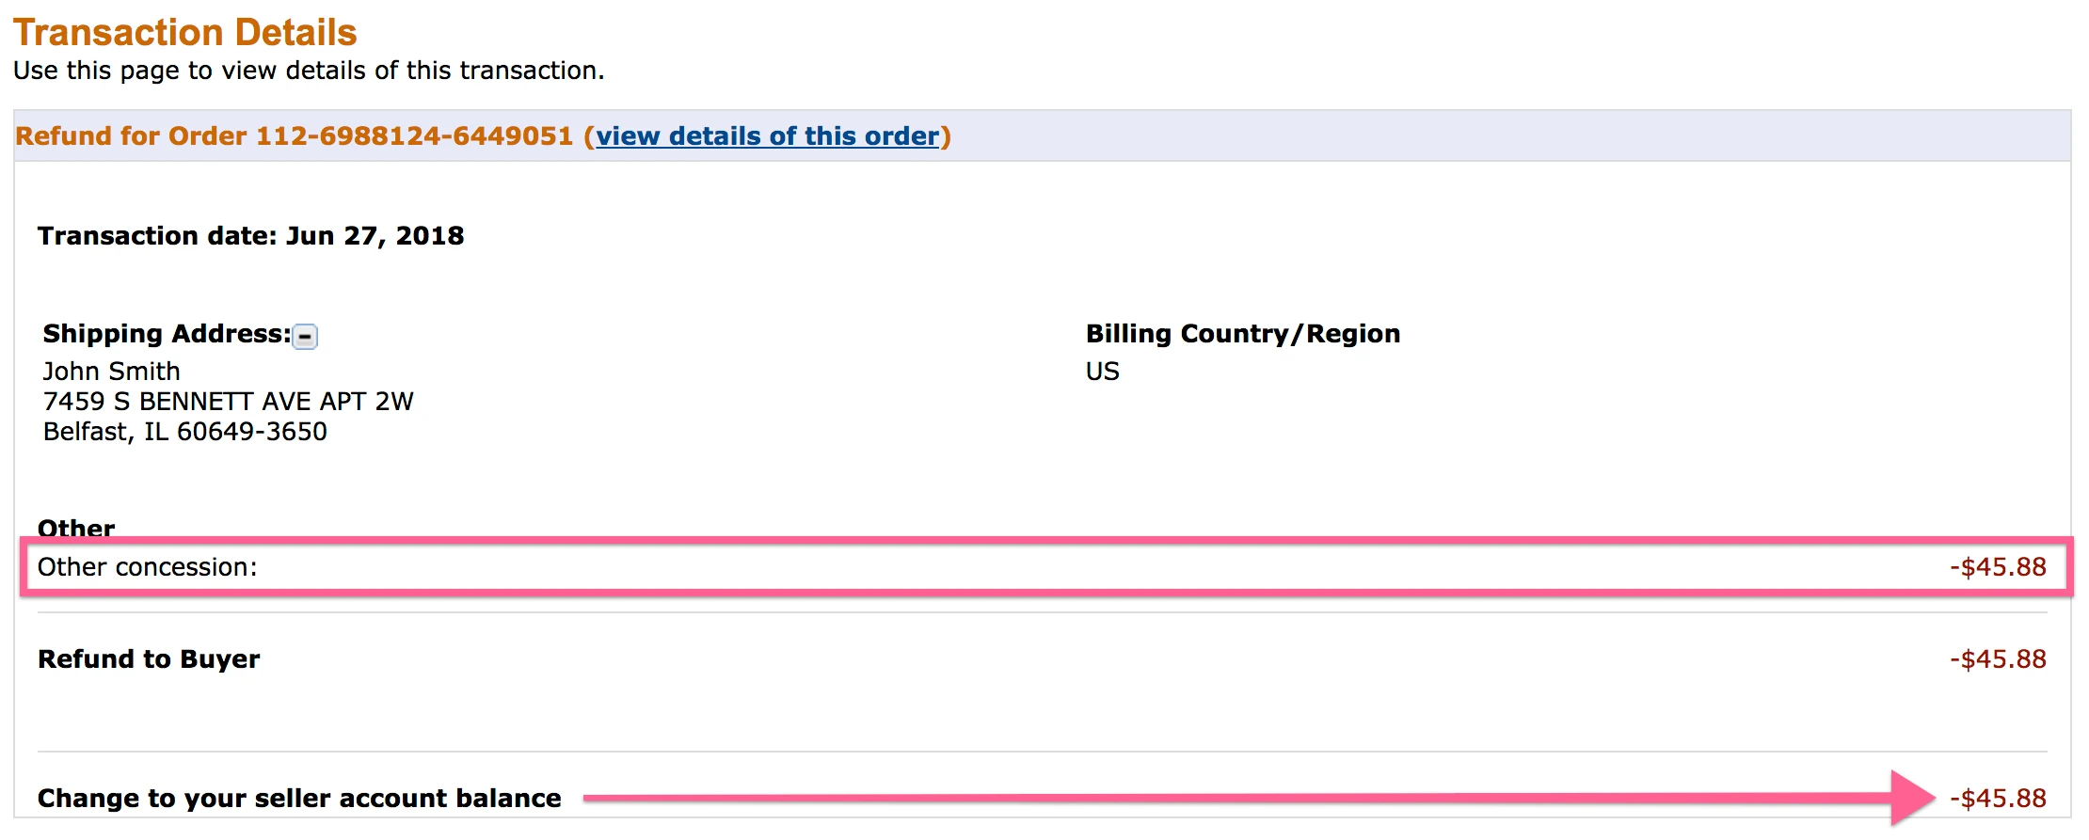Click the US billing country value

pyautogui.click(x=1102, y=372)
